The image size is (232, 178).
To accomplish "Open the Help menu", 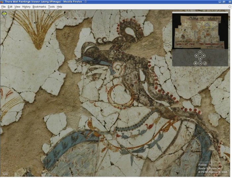I will [x=59, y=7].
